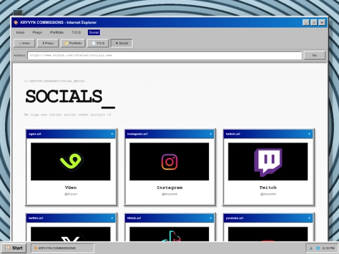Open the Instagram logo thumbnail

click(169, 162)
